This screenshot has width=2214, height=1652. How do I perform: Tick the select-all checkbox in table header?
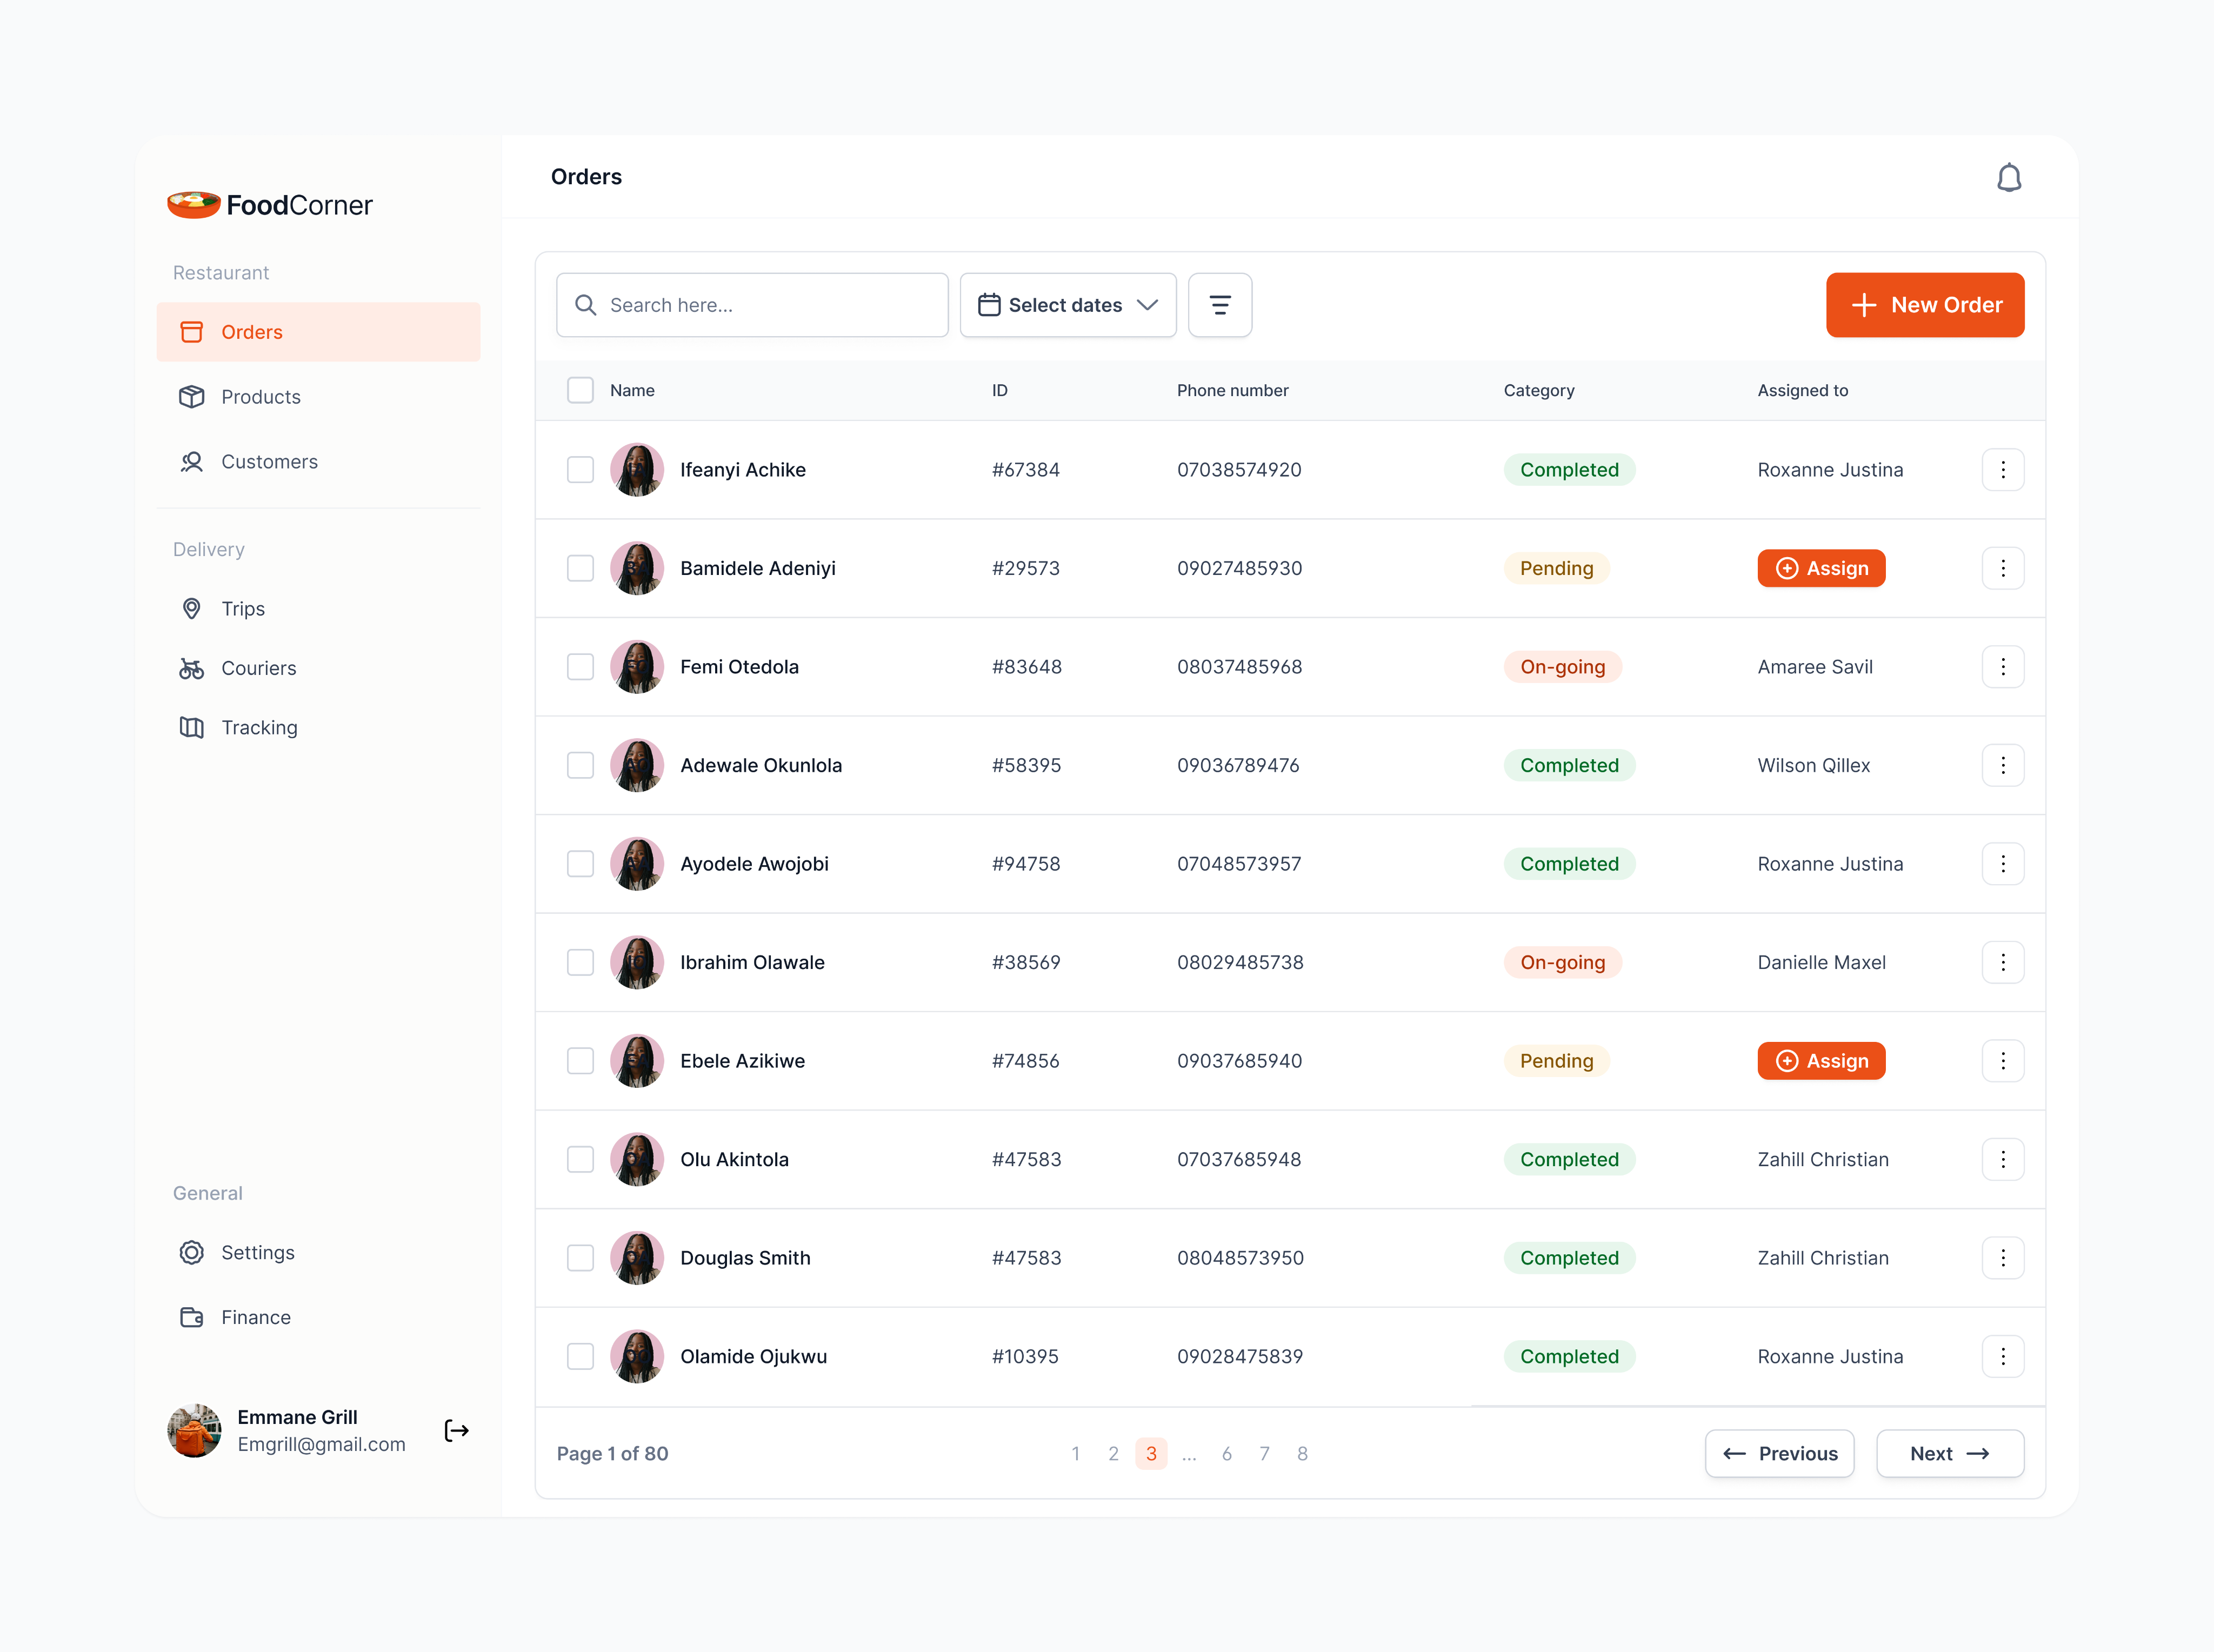point(580,390)
